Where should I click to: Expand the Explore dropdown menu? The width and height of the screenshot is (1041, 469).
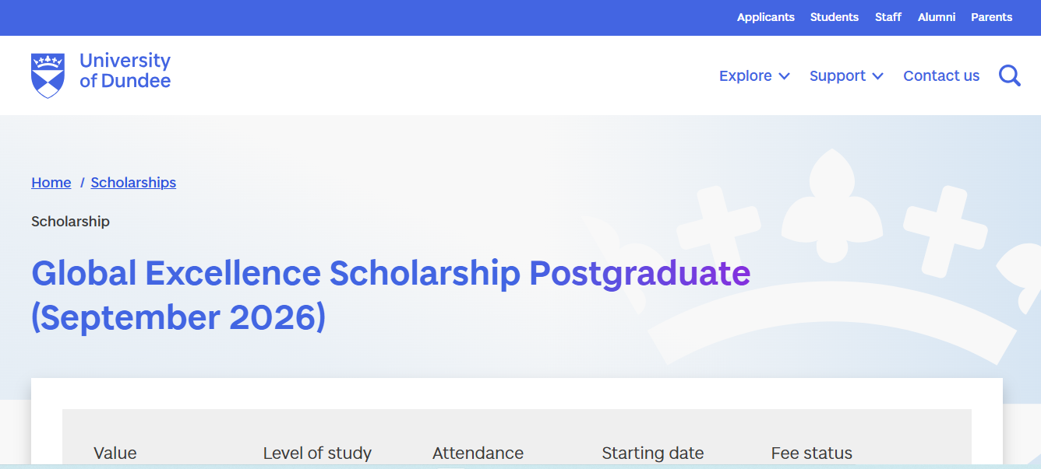tap(746, 75)
